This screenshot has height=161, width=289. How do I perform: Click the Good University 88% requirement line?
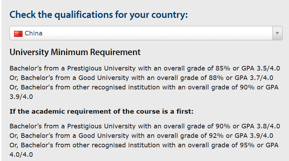141,78
